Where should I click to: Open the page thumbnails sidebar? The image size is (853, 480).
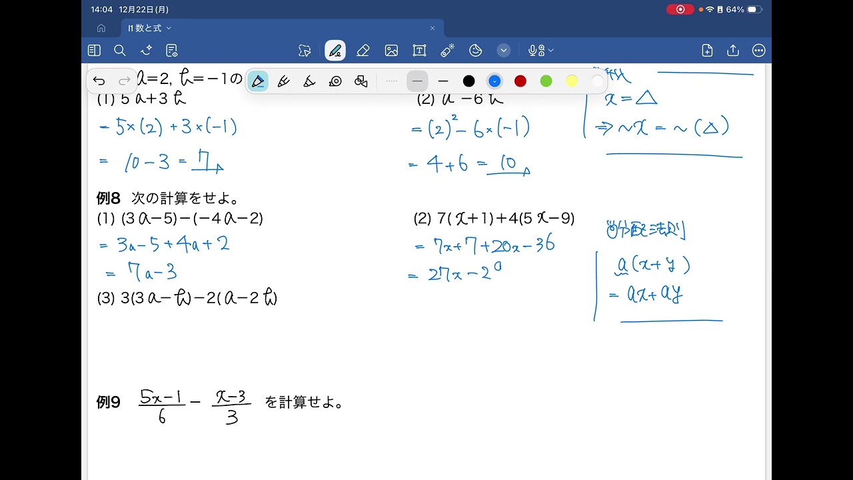[x=94, y=51]
